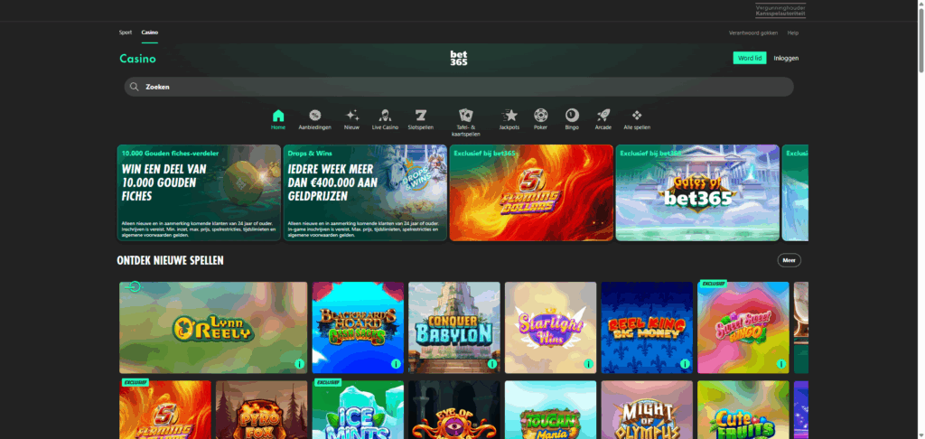Open the Help link
Image resolution: width=925 pixels, height=439 pixels.
[x=793, y=33]
